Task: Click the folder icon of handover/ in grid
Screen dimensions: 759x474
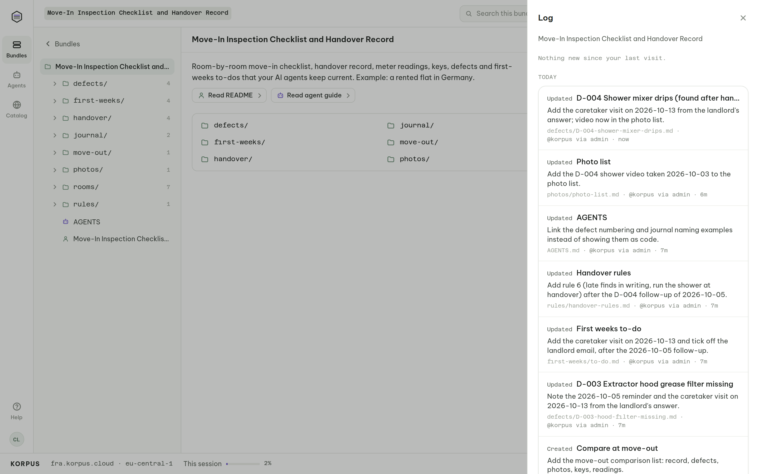Action: [x=205, y=159]
